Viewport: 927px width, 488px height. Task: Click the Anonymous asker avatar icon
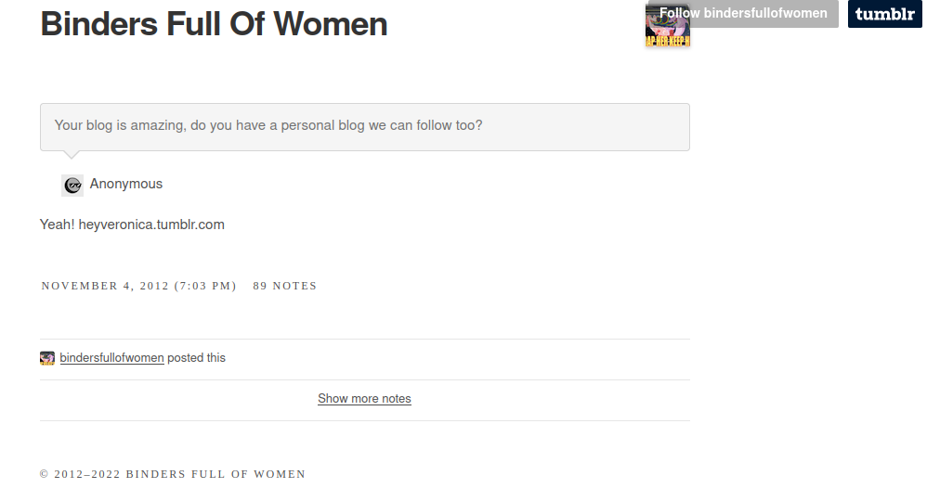(72, 185)
